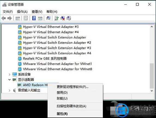Select the 系统设备 tree label
The image size is (156, 118).
point(24,74)
